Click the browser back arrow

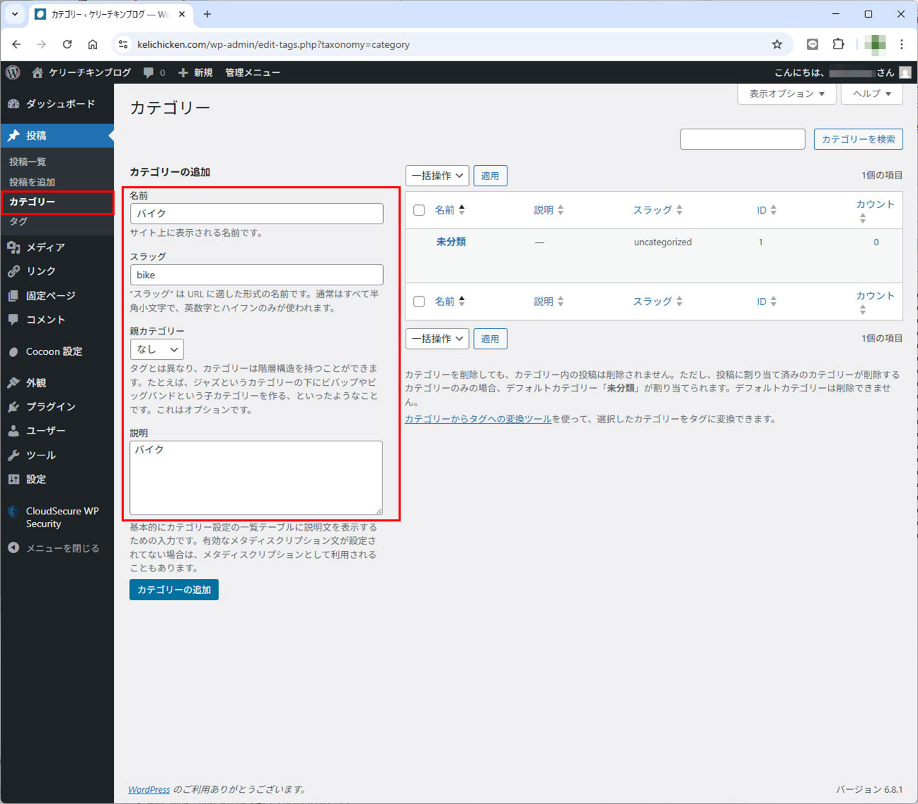click(x=16, y=44)
